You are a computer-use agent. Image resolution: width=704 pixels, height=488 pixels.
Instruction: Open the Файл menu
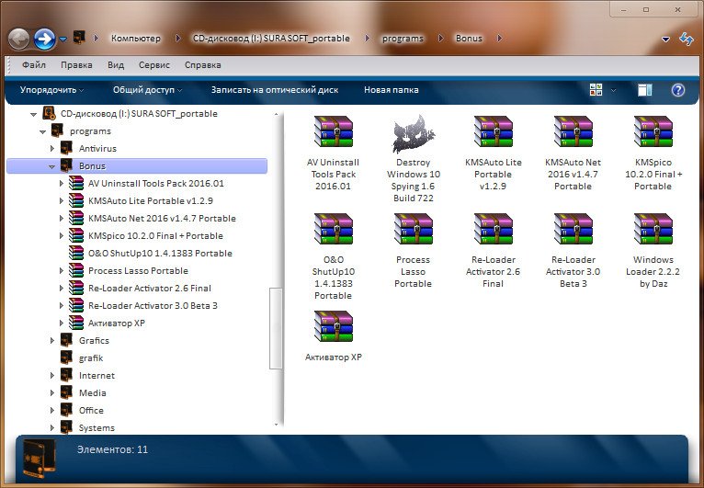click(34, 64)
